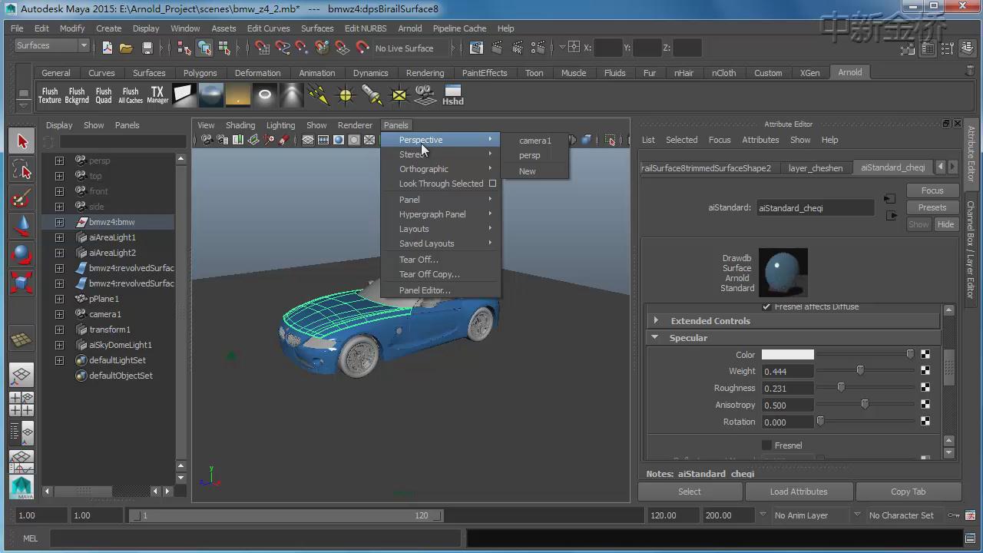Expand bmwz4:bmw node in Outliner
Screen dimensions: 983x553
click(x=59, y=222)
